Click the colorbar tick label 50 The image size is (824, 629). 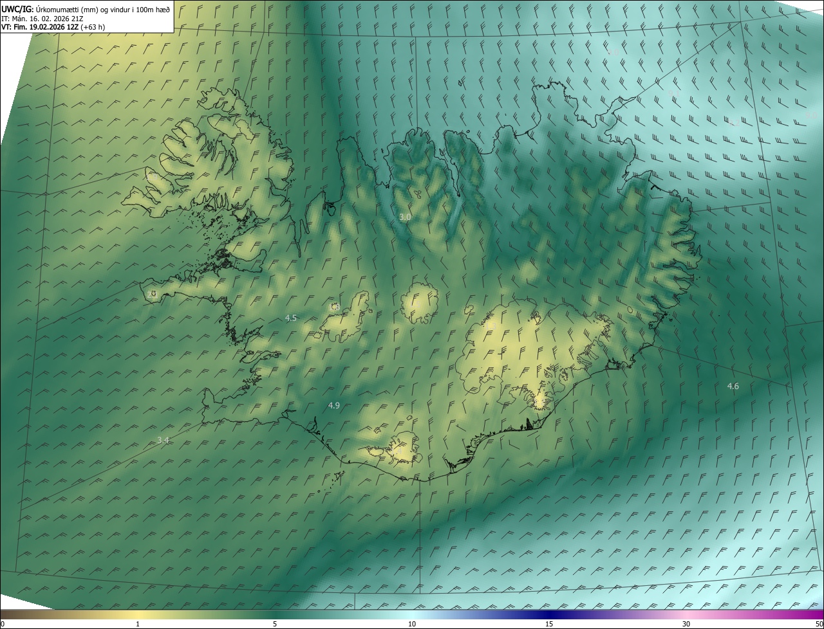click(819, 624)
